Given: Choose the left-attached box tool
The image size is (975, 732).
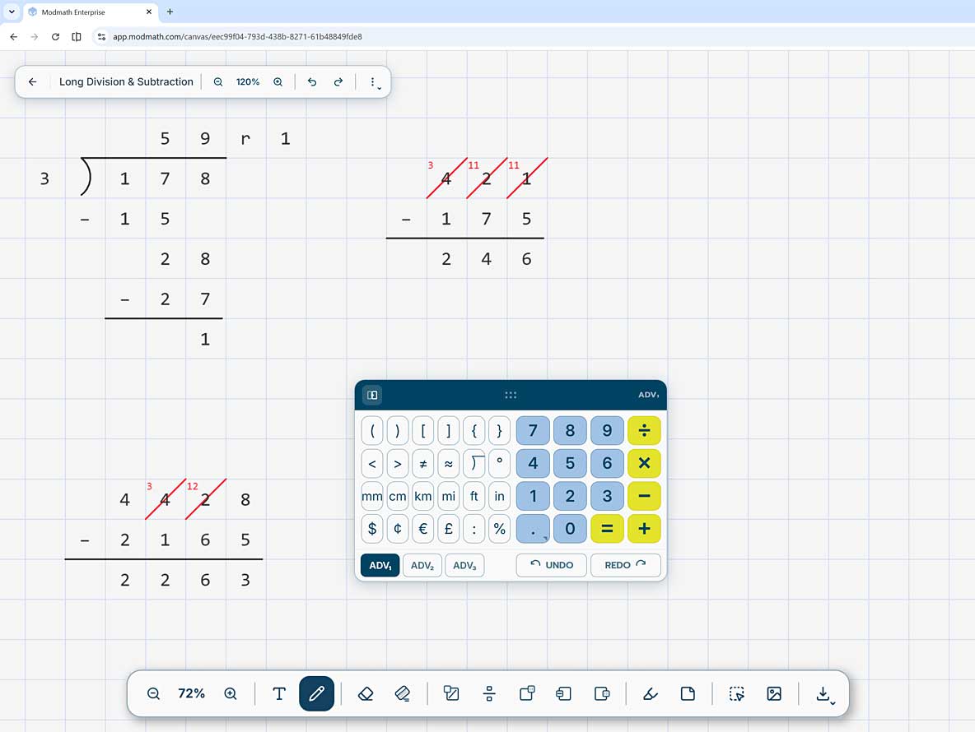Looking at the screenshot, I should pos(564,693).
